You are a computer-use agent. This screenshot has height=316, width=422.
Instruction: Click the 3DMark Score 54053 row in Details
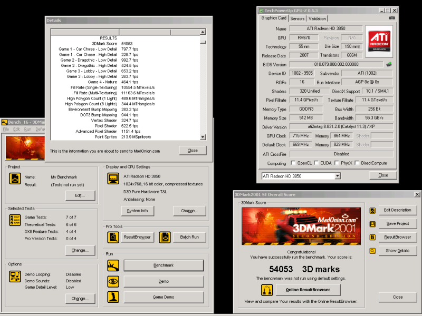point(126,44)
